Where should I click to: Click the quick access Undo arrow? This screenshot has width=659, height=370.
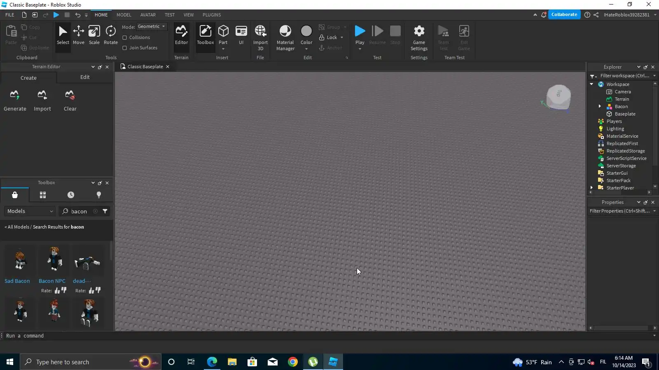(x=77, y=15)
